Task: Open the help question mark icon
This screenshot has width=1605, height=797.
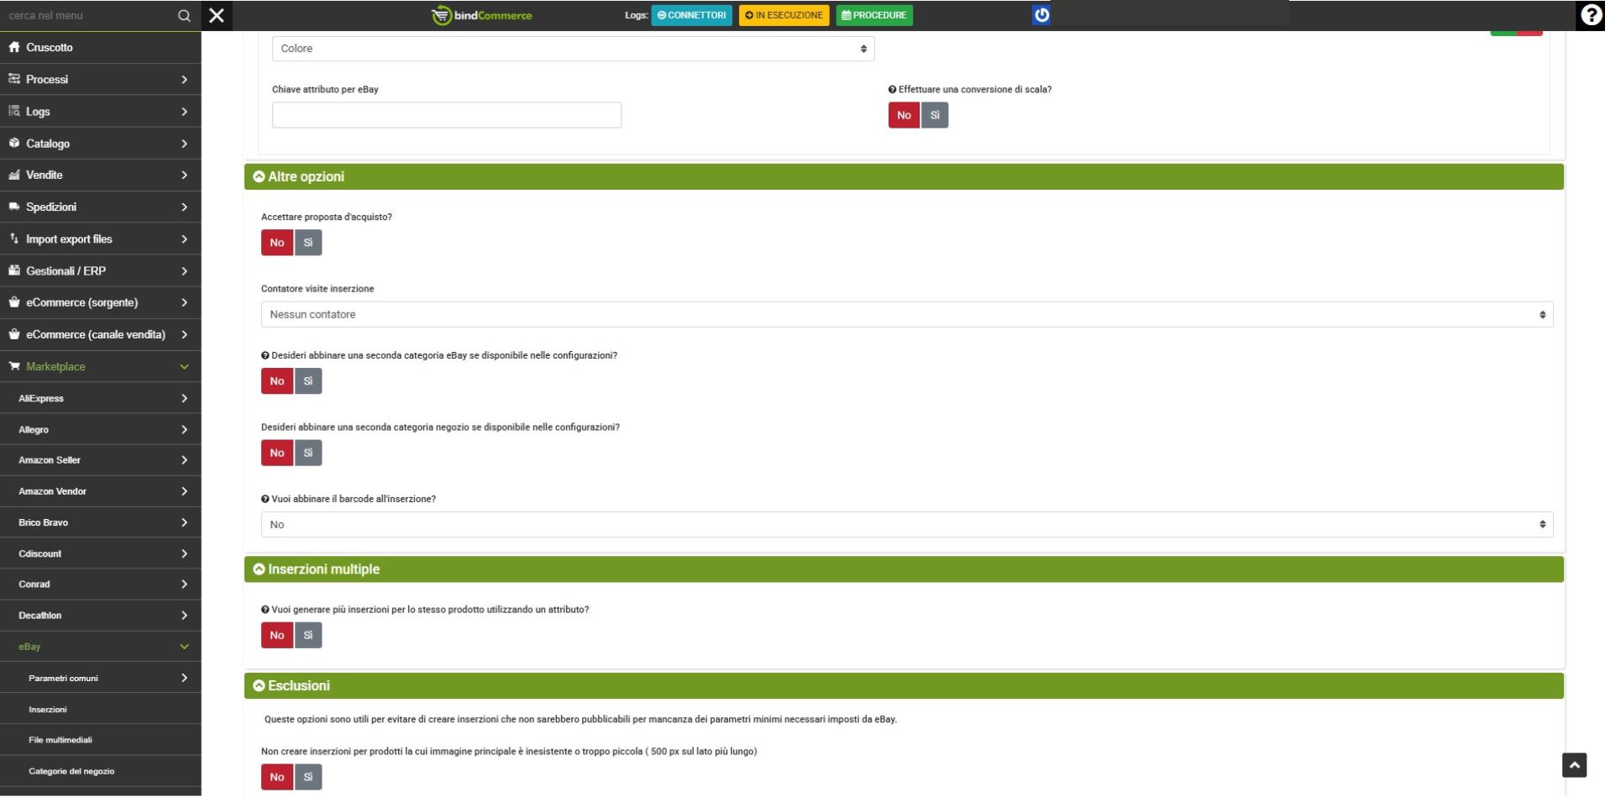Action: (1590, 15)
